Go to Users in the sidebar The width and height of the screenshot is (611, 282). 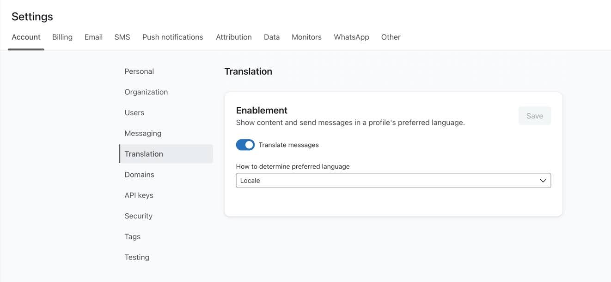[134, 113]
